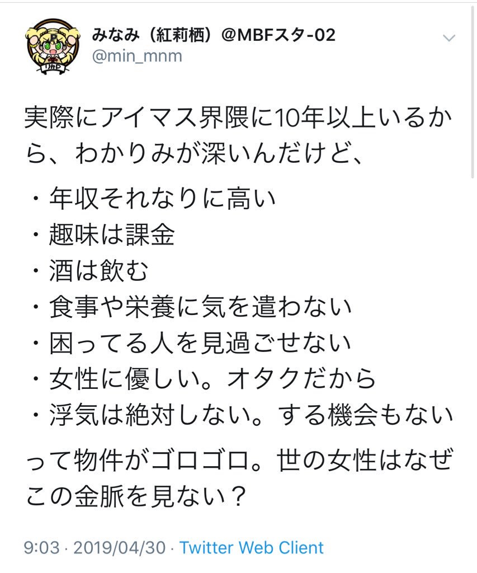
Task: Click the bullet 年収それなりに高い
Action: 162,199
